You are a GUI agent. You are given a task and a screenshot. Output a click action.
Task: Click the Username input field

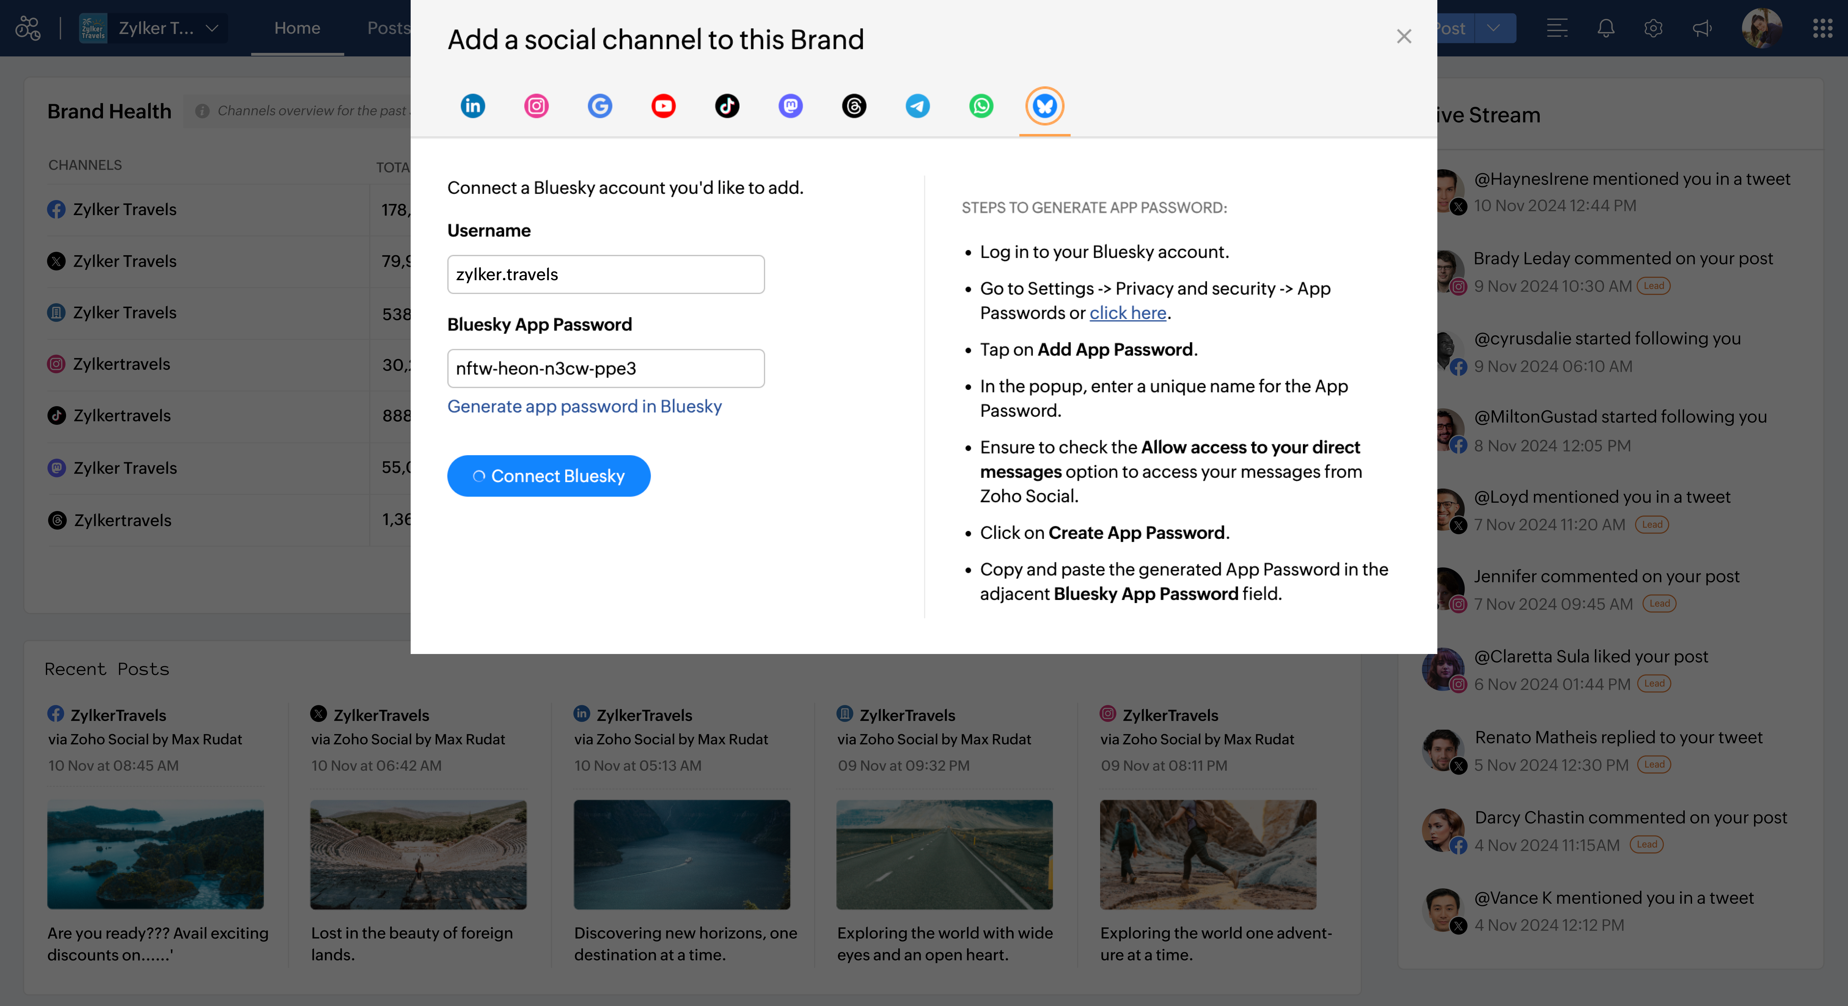point(605,275)
